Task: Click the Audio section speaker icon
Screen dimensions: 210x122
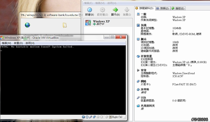Action: tap(138, 70)
